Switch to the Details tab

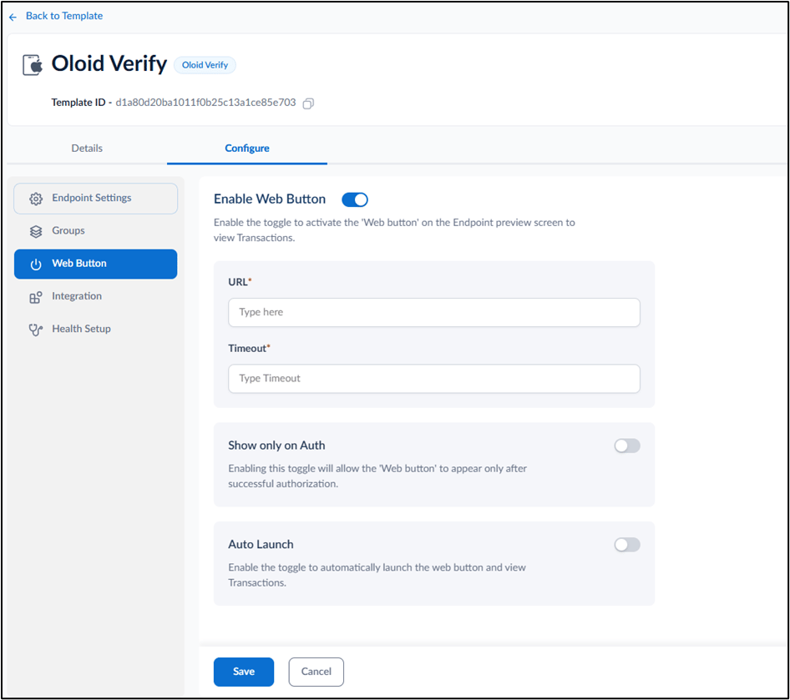(x=87, y=148)
